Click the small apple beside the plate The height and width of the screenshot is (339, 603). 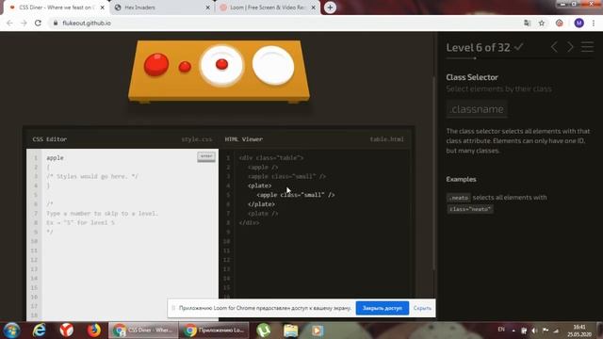coord(185,67)
